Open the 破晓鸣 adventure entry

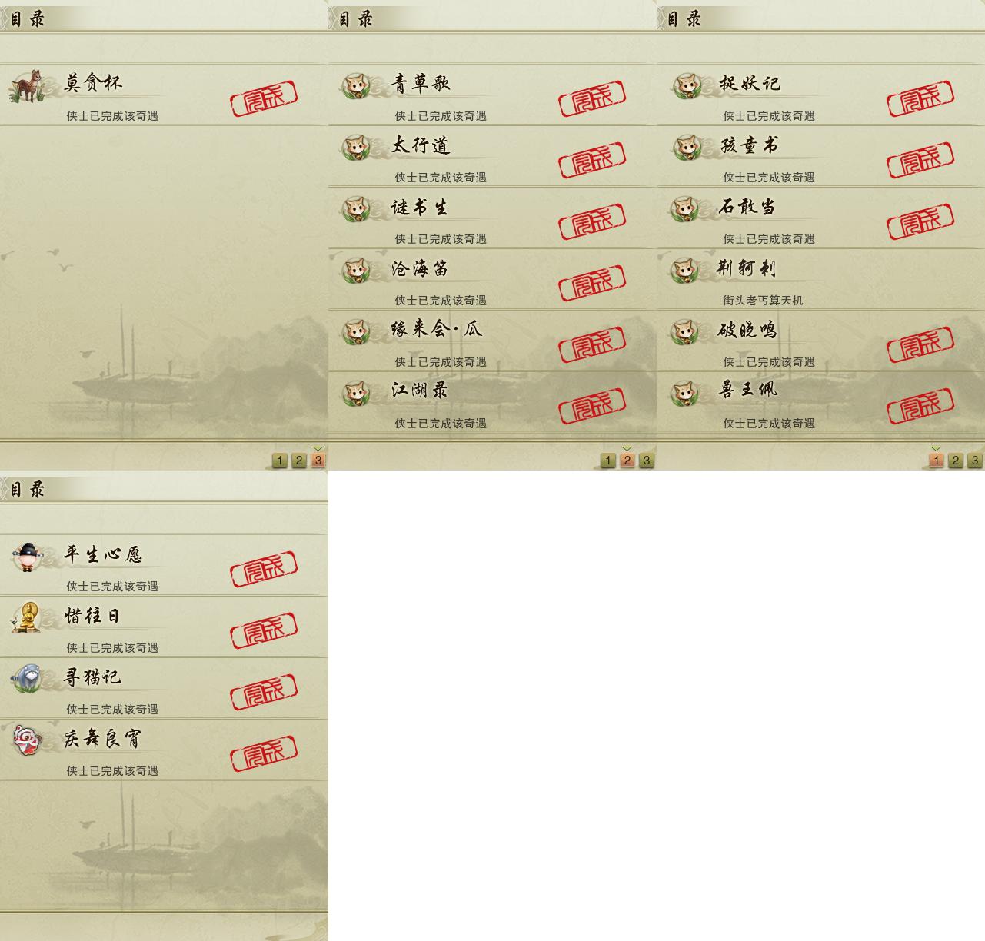click(x=820, y=341)
